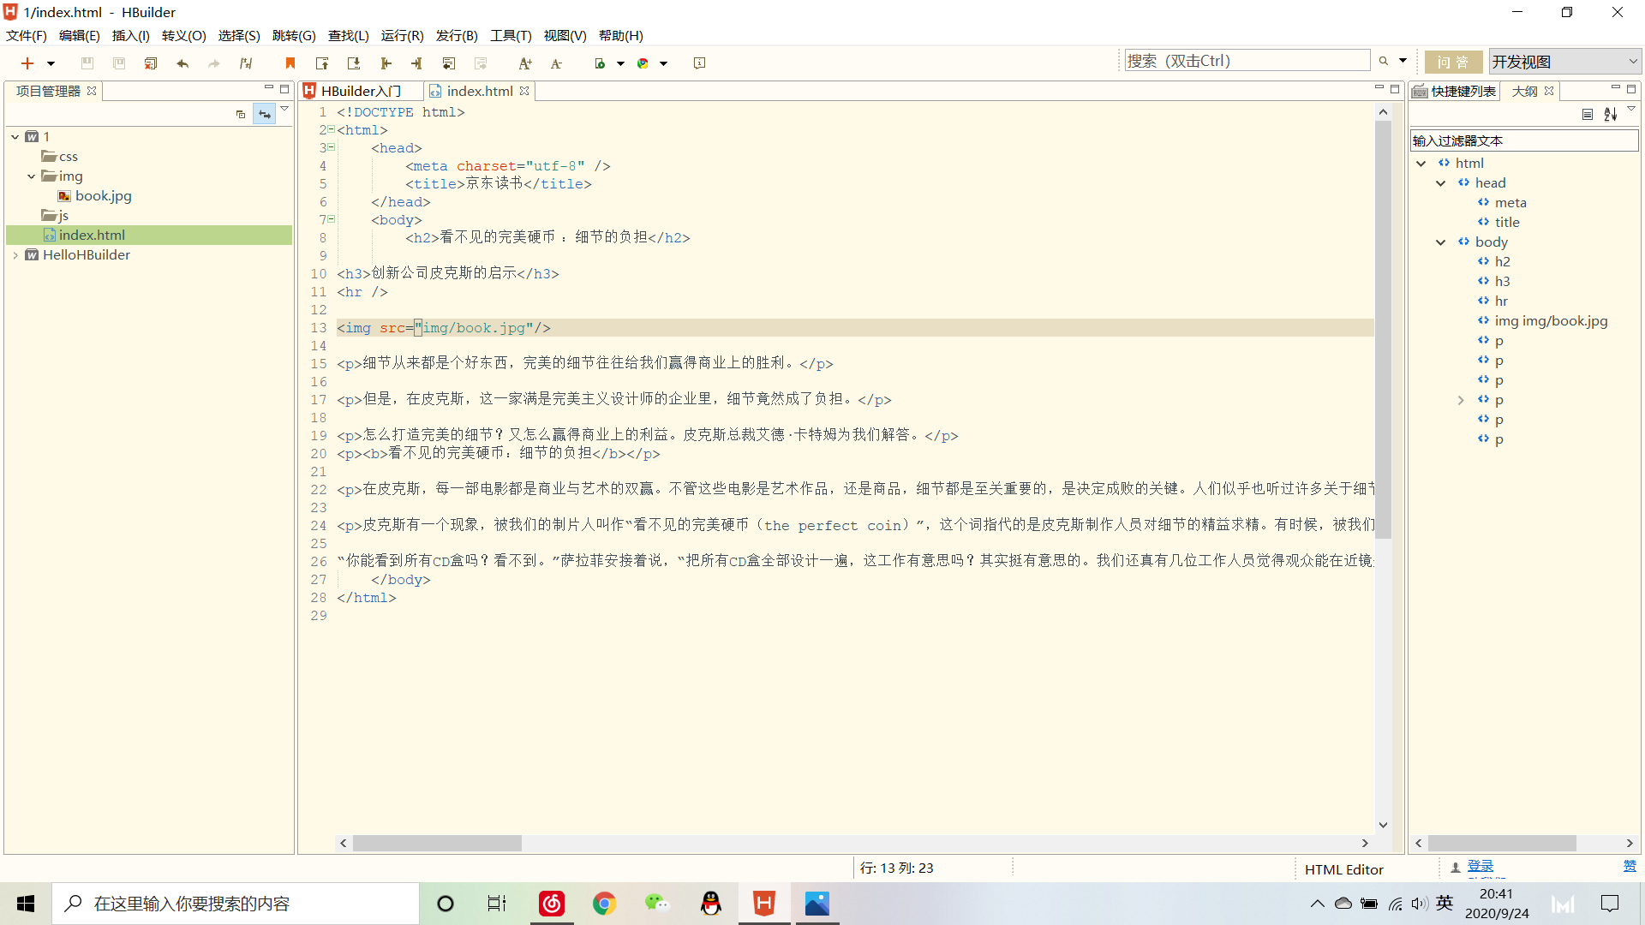Click Collapse All in project manager
The image size is (1645, 925).
[x=241, y=114]
